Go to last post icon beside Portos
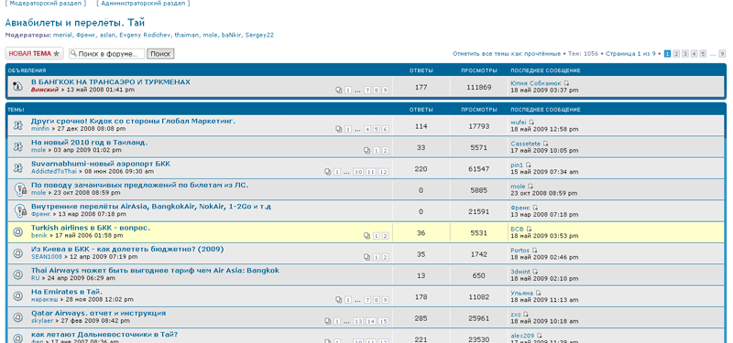 click(534, 251)
